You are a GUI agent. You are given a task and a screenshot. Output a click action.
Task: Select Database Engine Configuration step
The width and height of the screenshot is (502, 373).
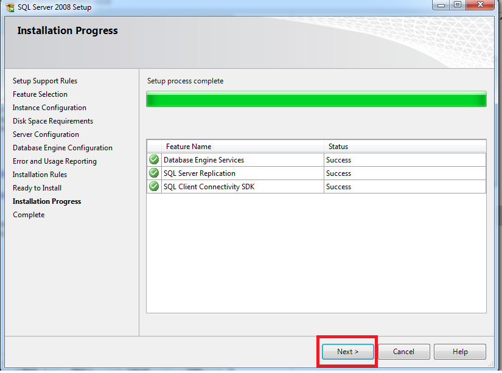coord(63,148)
